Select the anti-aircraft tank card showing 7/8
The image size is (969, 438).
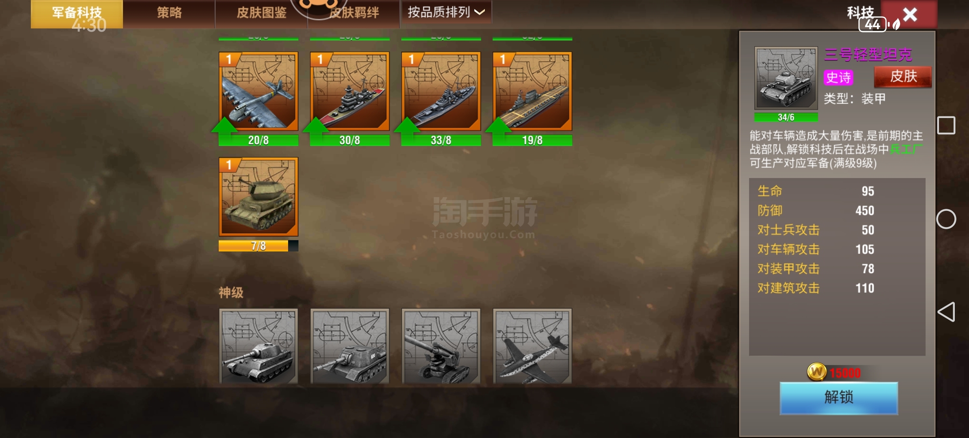click(x=258, y=197)
